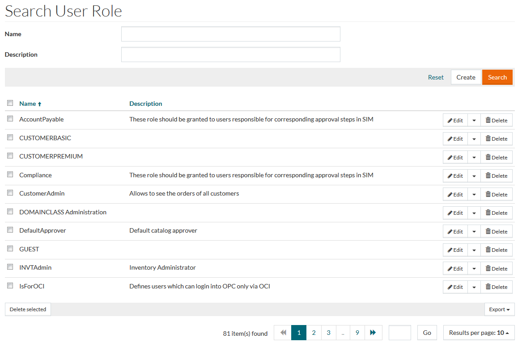The width and height of the screenshot is (518, 342).
Task: Sort the table by Name column header
Action: 28,104
